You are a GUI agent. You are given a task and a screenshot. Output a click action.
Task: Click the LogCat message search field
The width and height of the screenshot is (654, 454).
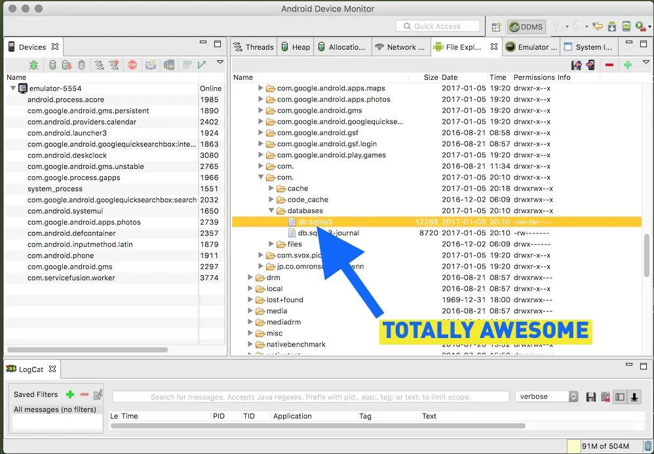pos(311,397)
